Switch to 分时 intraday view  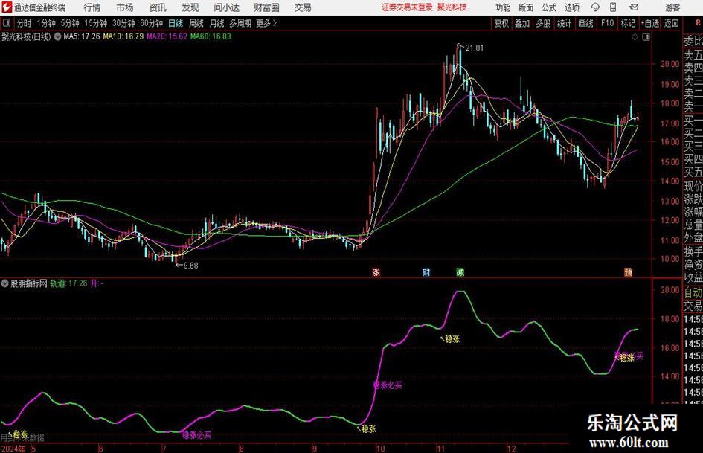24,23
